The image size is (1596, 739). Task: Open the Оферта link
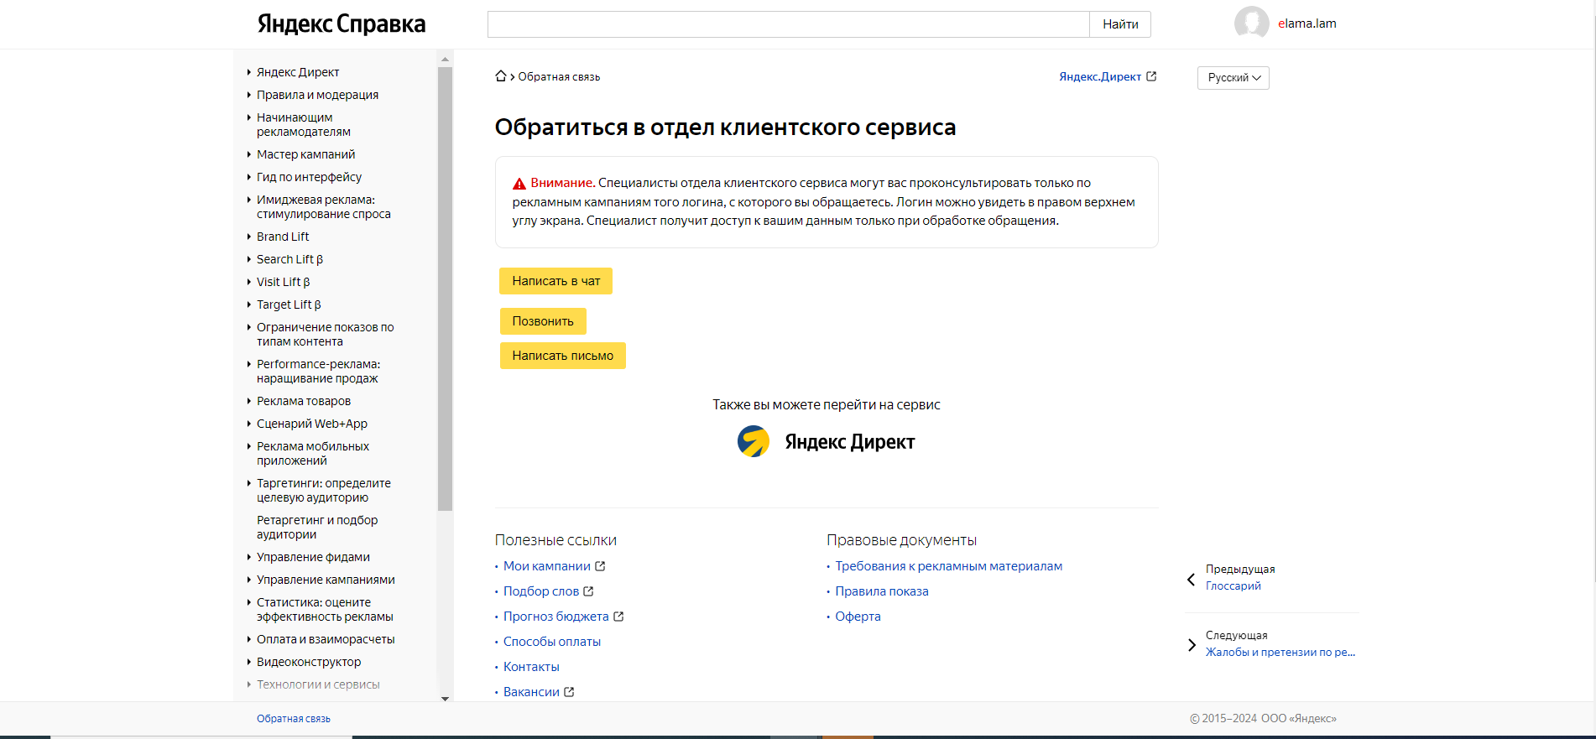coord(858,617)
